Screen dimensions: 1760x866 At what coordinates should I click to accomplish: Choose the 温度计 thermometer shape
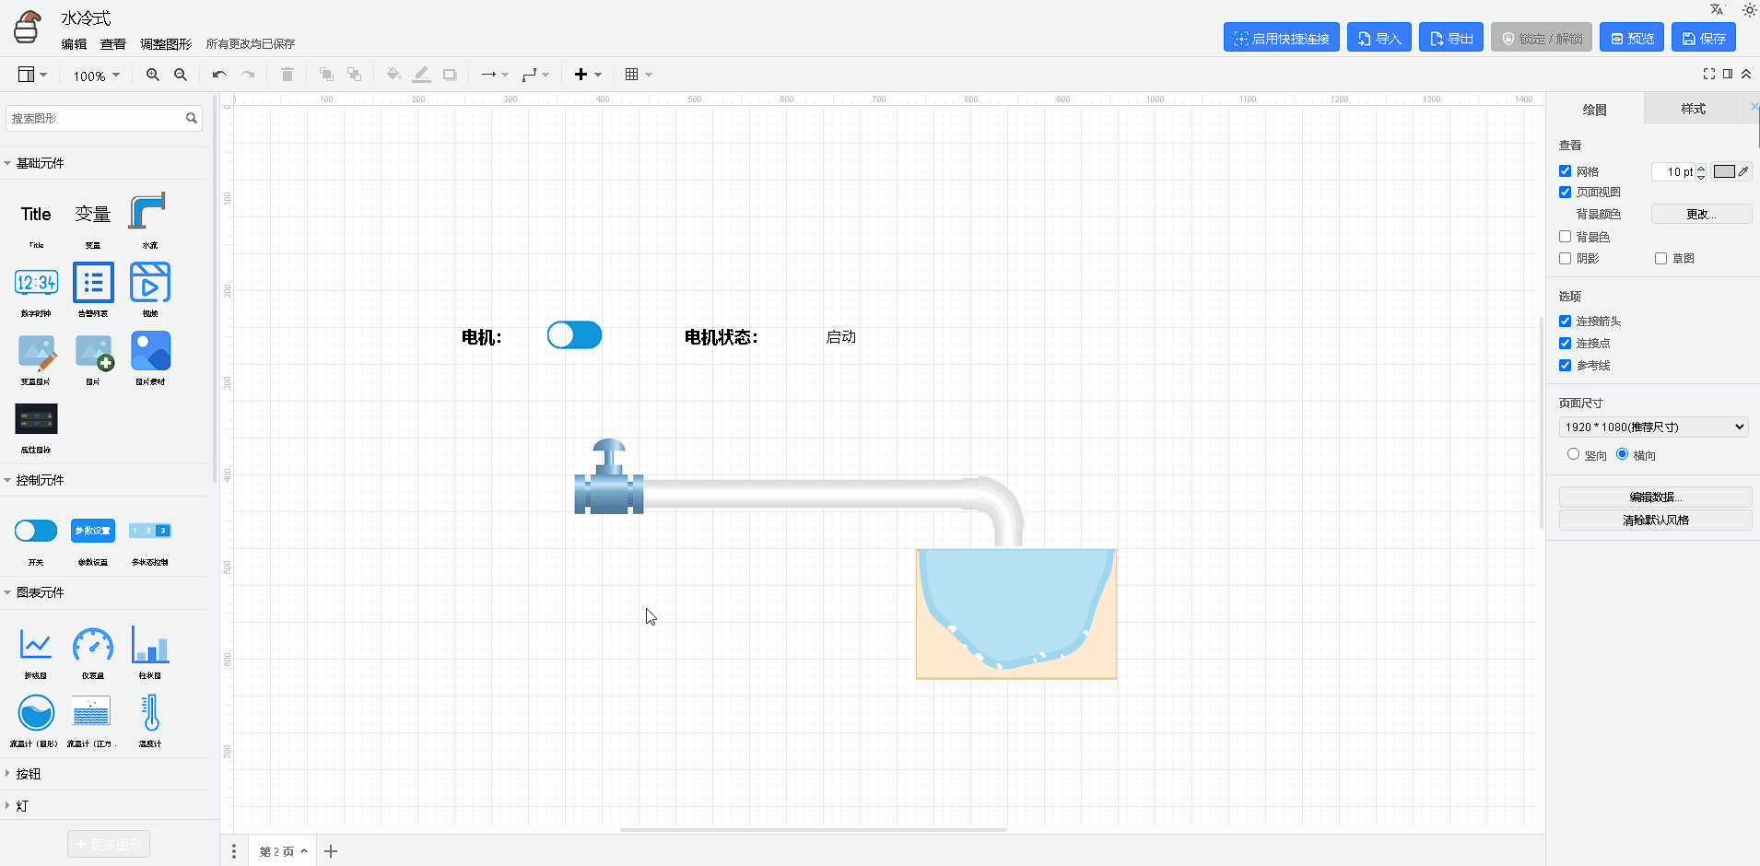150,714
